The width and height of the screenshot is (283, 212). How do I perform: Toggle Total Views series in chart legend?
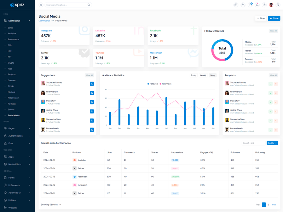(166, 84)
